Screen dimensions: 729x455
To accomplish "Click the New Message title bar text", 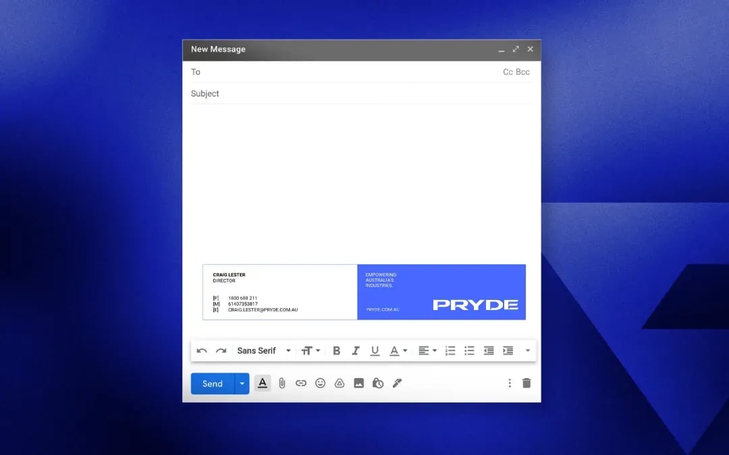I will tap(218, 49).
